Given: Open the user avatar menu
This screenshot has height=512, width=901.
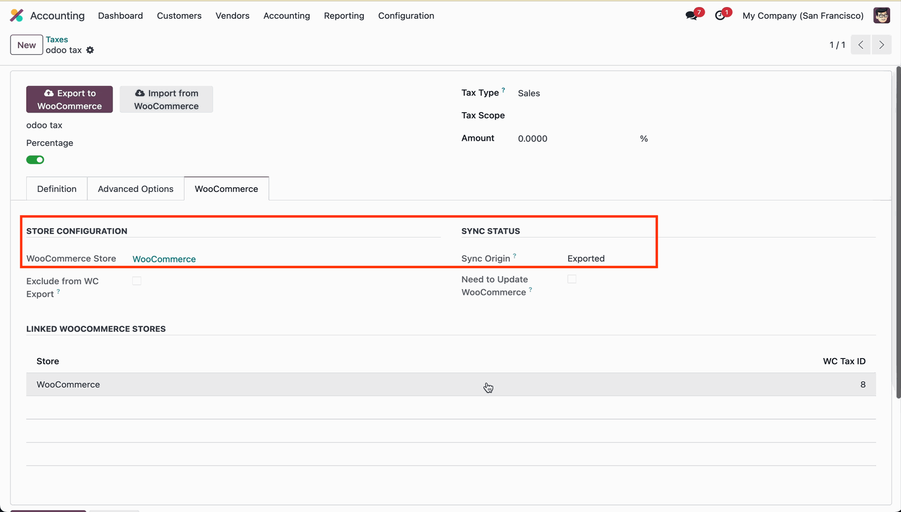Looking at the screenshot, I should pyautogui.click(x=881, y=15).
